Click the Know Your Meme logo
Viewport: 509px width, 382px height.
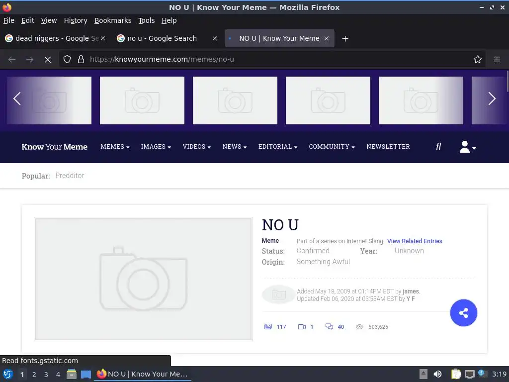(x=54, y=147)
